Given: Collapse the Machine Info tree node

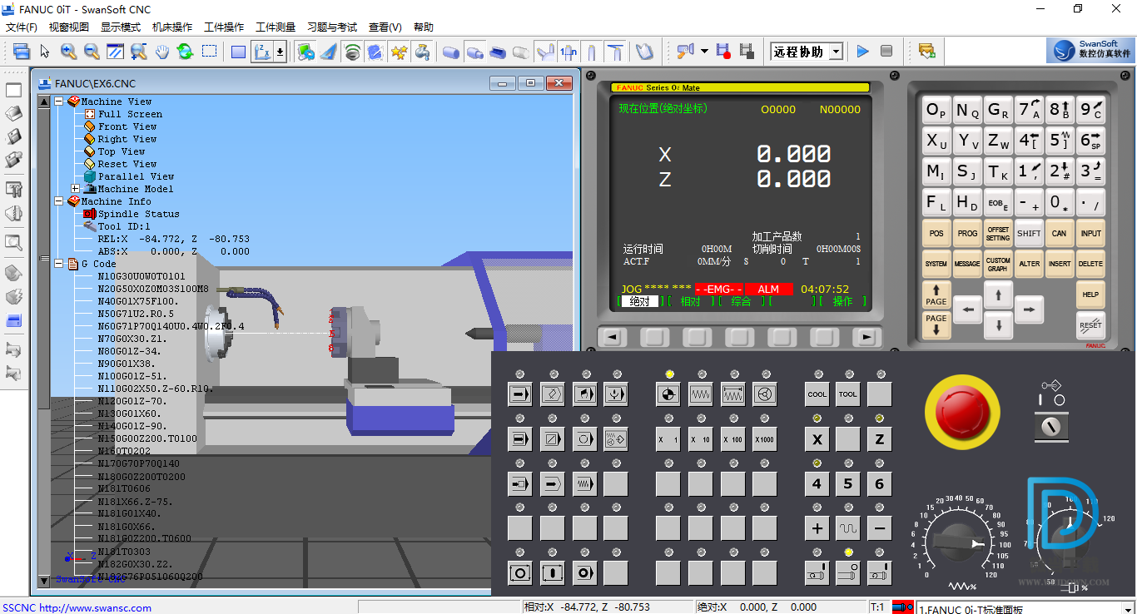Looking at the screenshot, I should [59, 201].
